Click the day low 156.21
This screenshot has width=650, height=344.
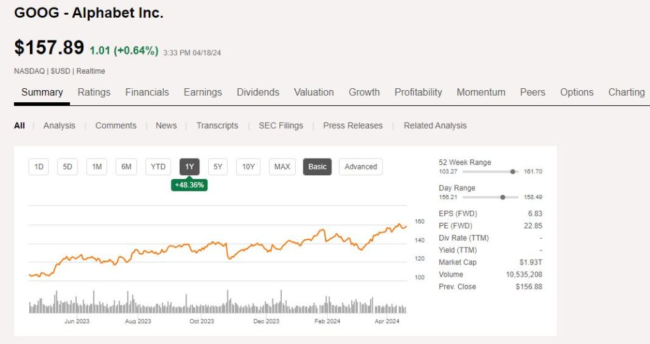click(x=448, y=197)
